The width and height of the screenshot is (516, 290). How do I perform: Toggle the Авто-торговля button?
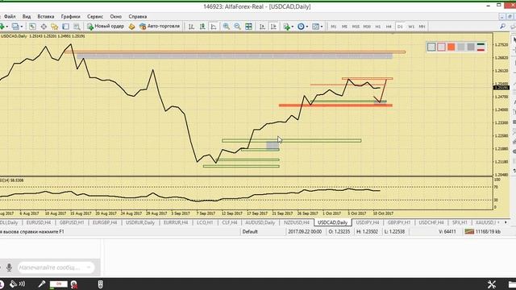coord(160,27)
